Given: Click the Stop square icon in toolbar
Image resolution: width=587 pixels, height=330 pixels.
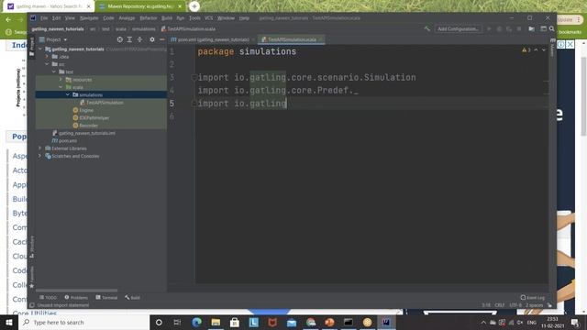Looking at the screenshot, I should pos(519,28).
